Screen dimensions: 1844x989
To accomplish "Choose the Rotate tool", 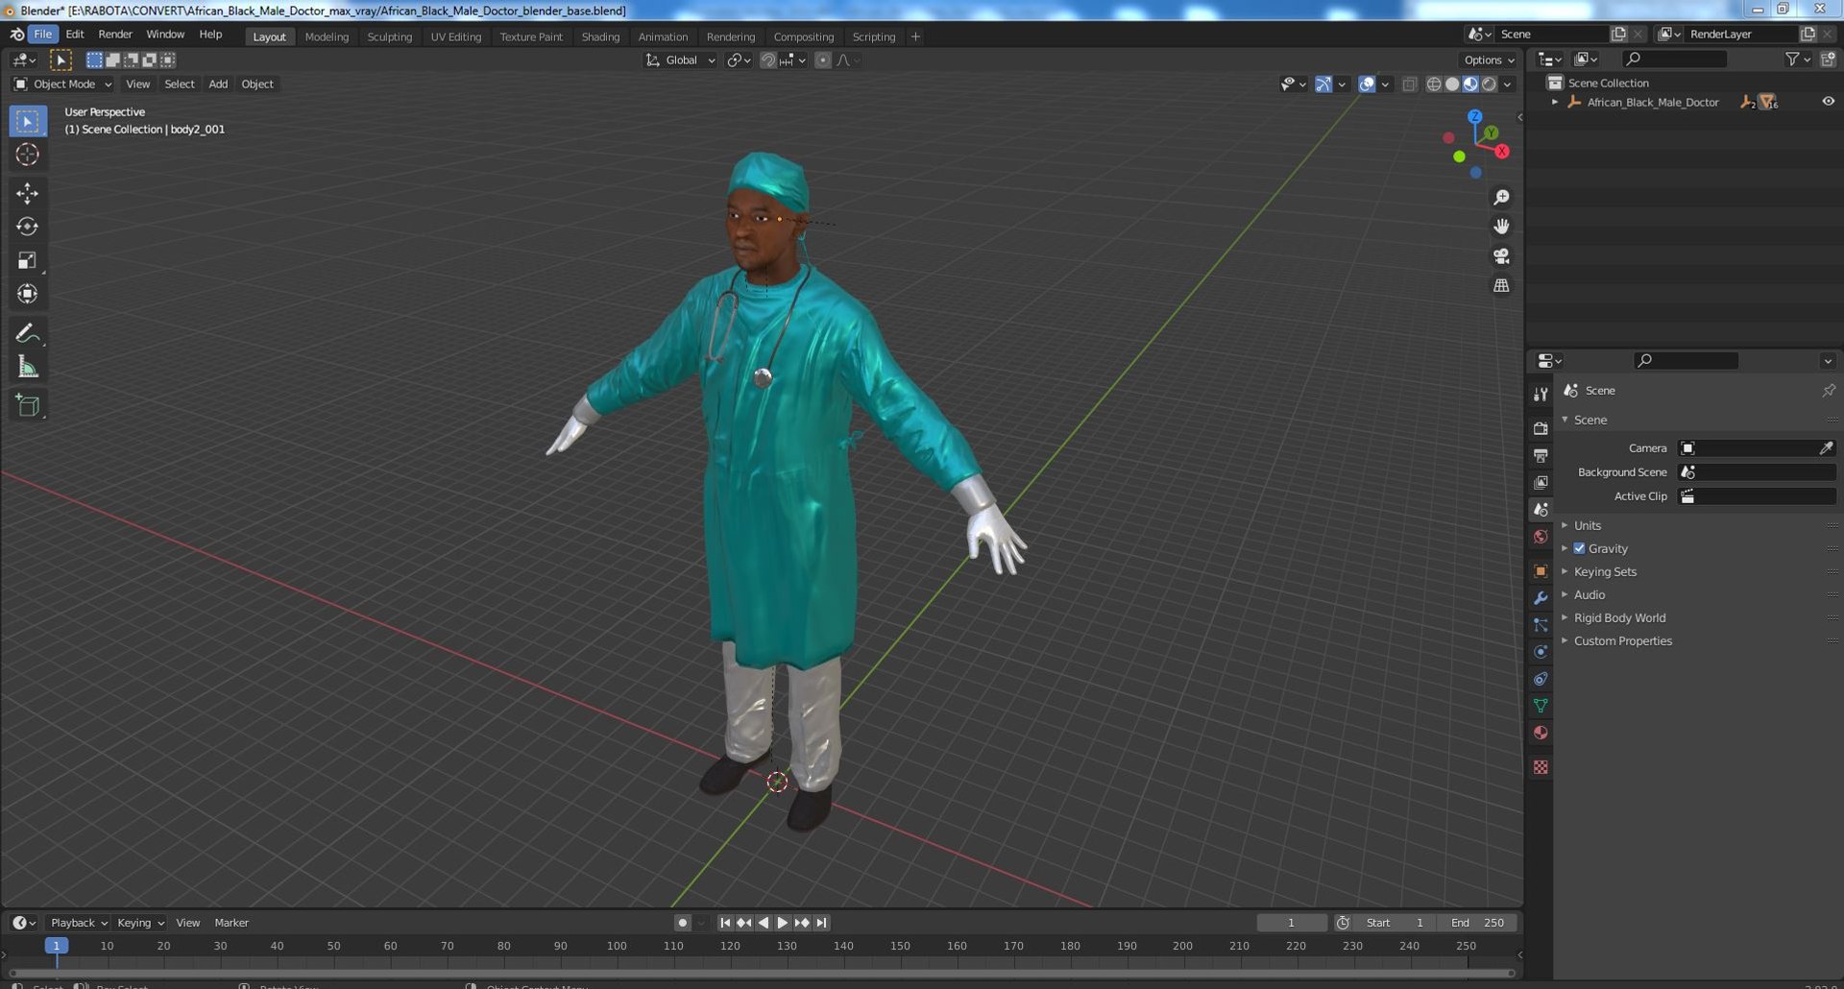I will (27, 227).
